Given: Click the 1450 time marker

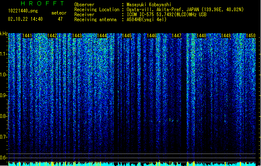Looking at the screenshot, I should 251,36.
